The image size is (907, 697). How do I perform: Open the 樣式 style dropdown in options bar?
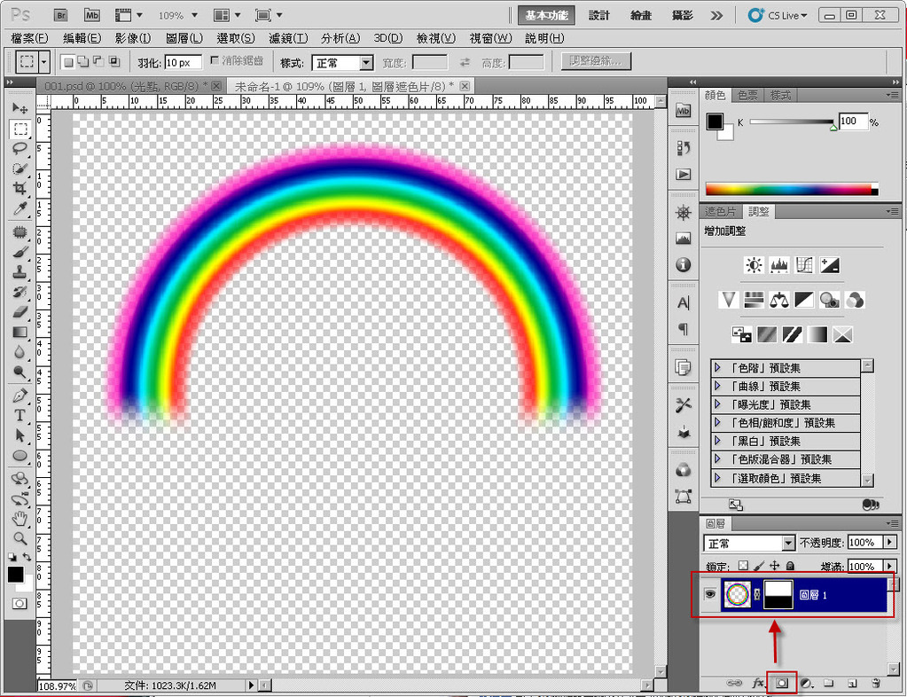point(344,63)
